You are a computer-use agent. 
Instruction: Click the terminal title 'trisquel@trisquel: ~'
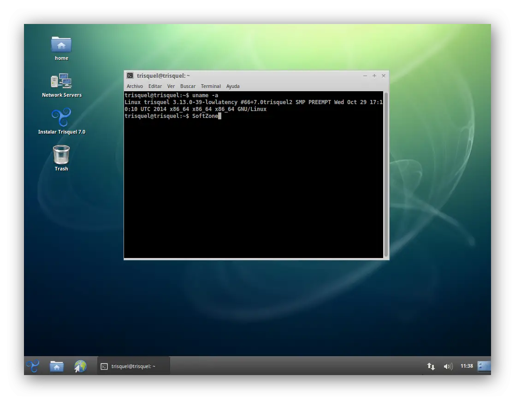(163, 76)
